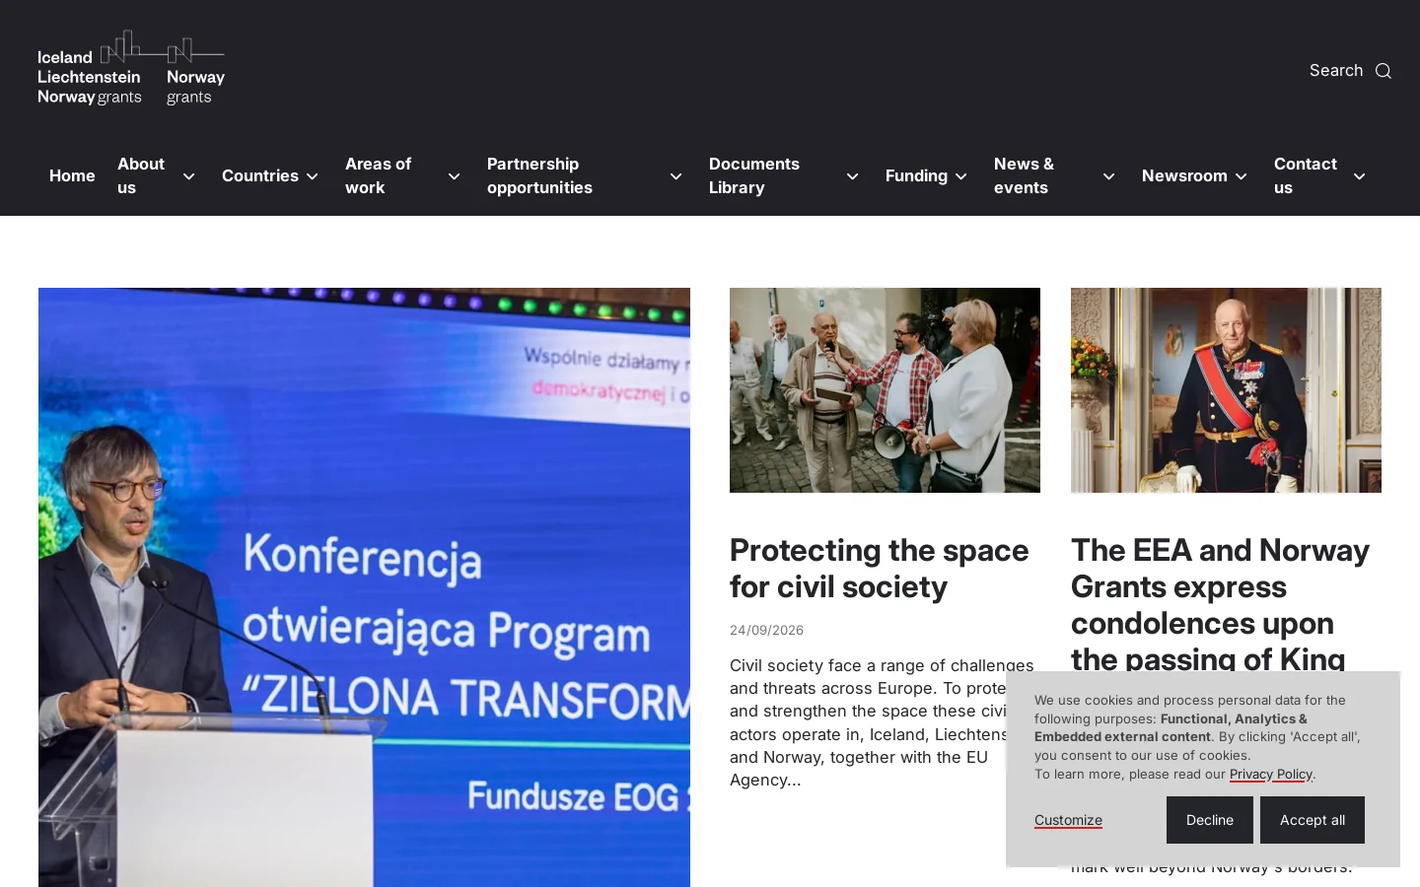Select the Areas of work menu
The image size is (1420, 887).
379,175
